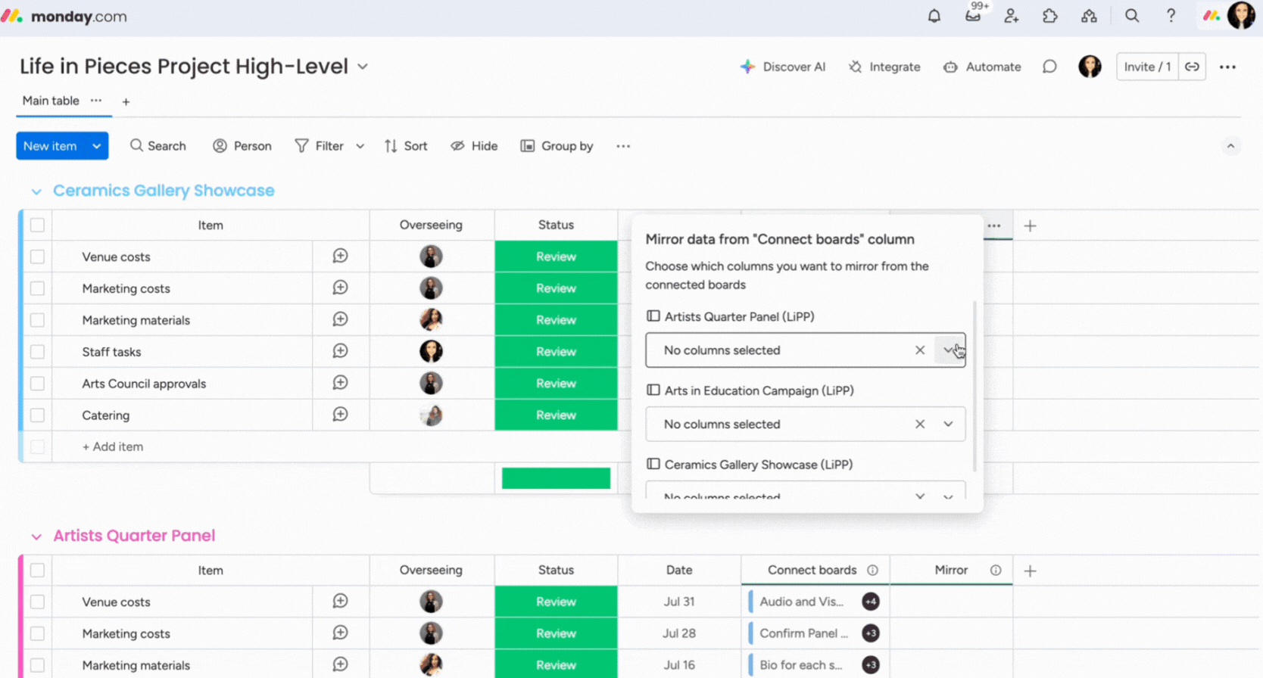Select the Main table tab
1263x678 pixels.
pyautogui.click(x=51, y=101)
